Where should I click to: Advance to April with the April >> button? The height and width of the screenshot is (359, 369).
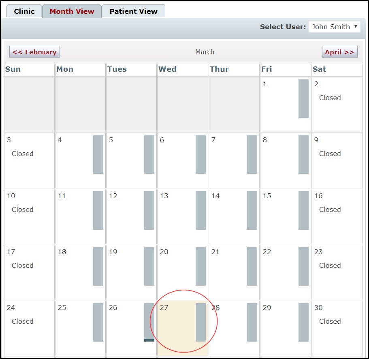pos(339,52)
